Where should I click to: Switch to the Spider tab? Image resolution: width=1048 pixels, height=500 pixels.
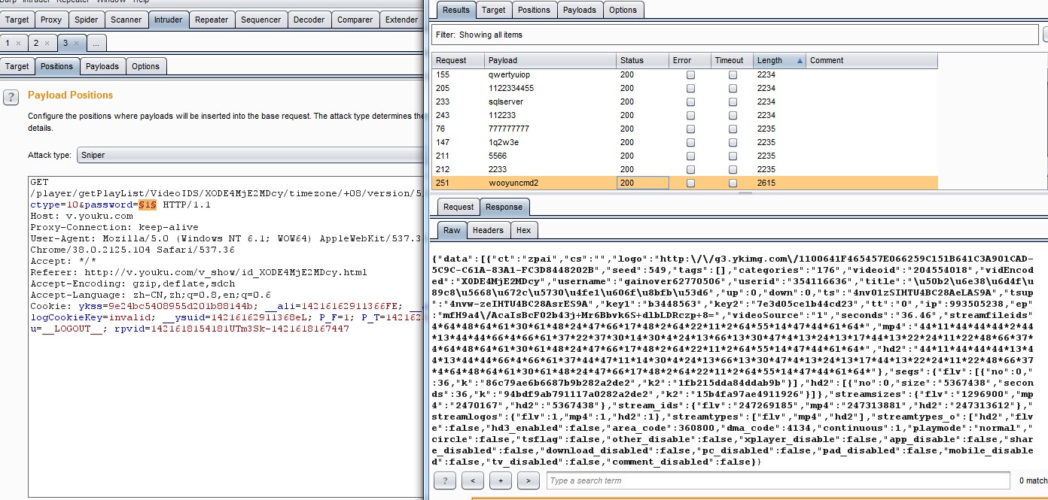tap(86, 20)
